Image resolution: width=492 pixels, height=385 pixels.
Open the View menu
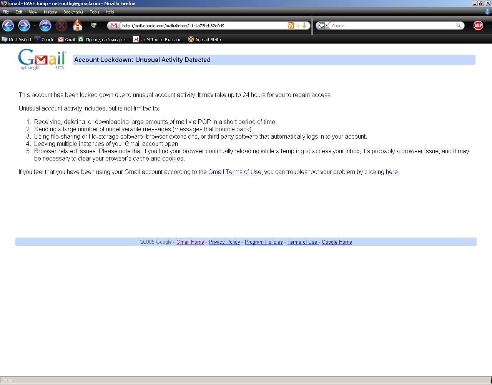point(33,12)
